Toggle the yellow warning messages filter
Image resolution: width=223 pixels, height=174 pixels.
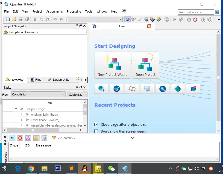[x=36, y=138]
